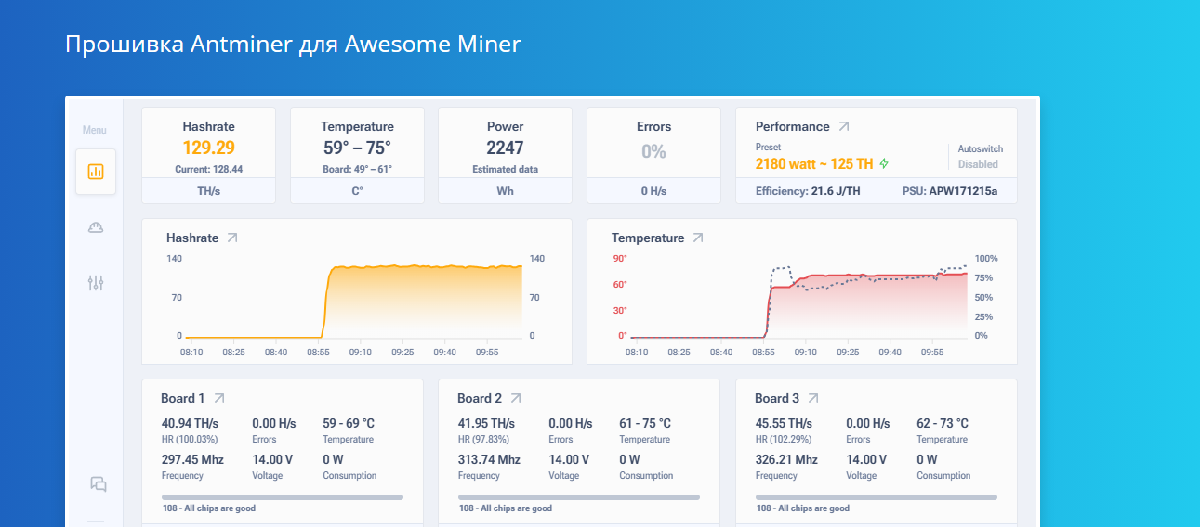The height and width of the screenshot is (527, 1200).
Task: Click the Menu label in sidebar
Action: pos(95,130)
